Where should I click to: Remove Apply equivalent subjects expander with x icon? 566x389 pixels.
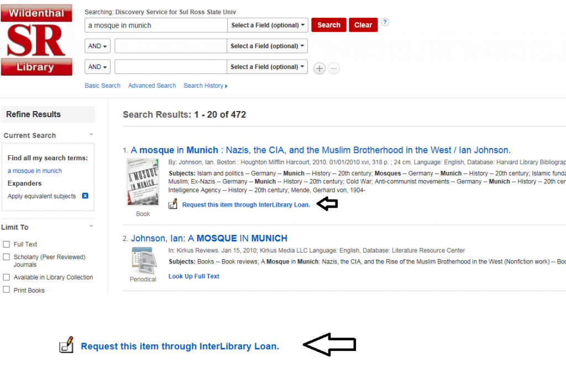(x=85, y=196)
